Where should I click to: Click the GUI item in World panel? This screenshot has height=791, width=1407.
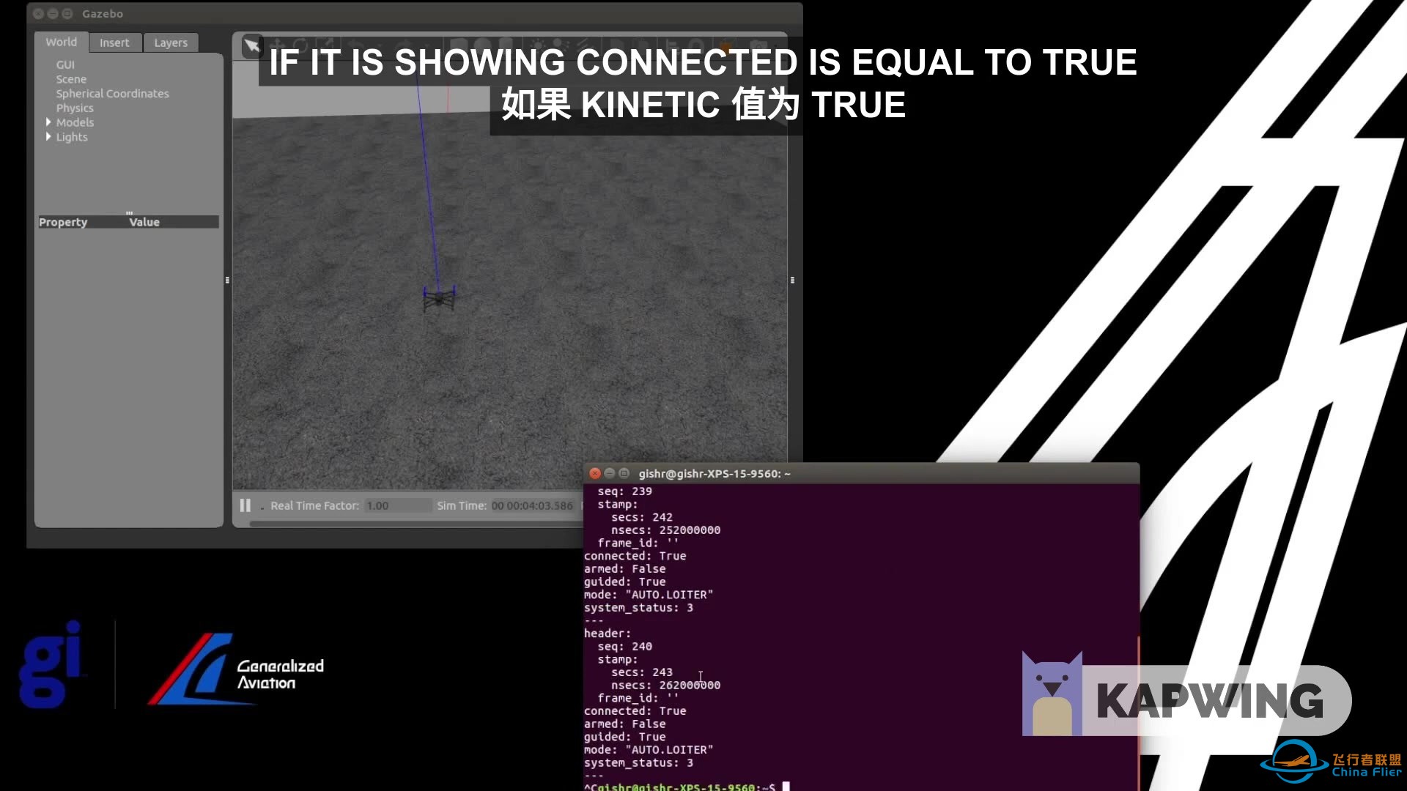point(64,64)
